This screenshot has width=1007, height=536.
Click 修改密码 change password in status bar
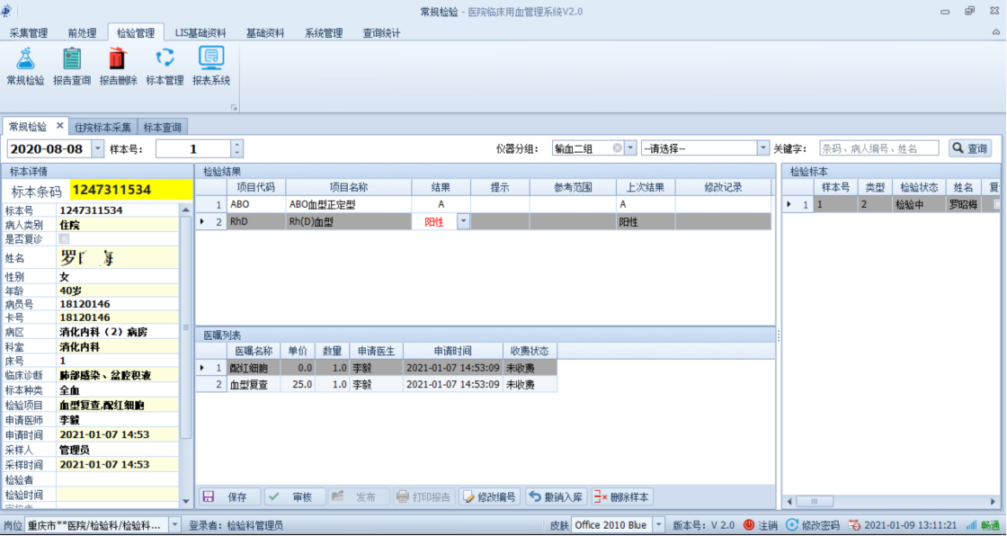[792, 525]
